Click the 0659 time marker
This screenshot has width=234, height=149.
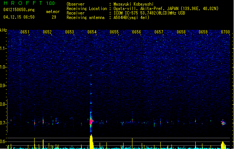[203, 32]
